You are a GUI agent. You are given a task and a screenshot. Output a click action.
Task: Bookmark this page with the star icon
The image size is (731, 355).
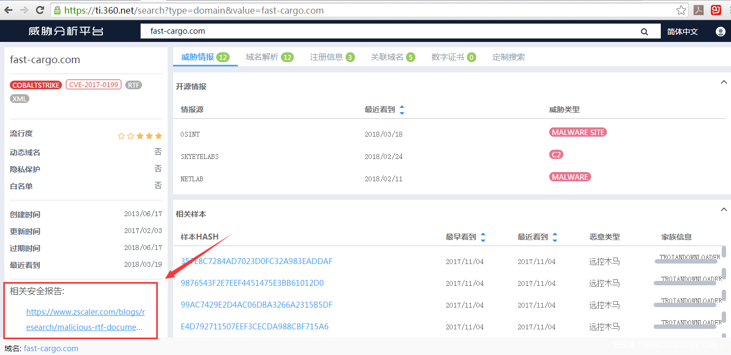681,10
